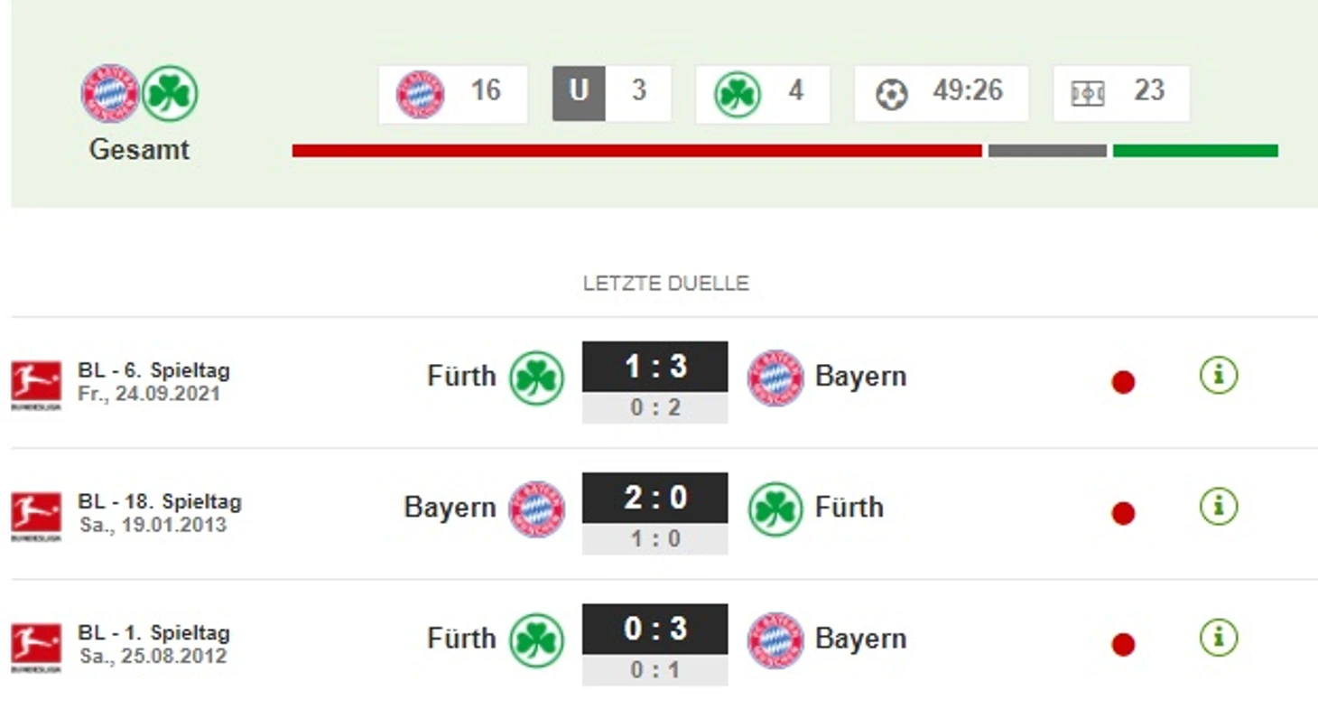Click Fürth crest in the 25.08.2012 row

coord(536,639)
